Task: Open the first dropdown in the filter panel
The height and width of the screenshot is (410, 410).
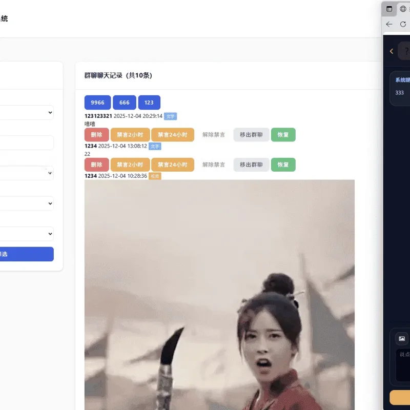Action: coord(27,112)
